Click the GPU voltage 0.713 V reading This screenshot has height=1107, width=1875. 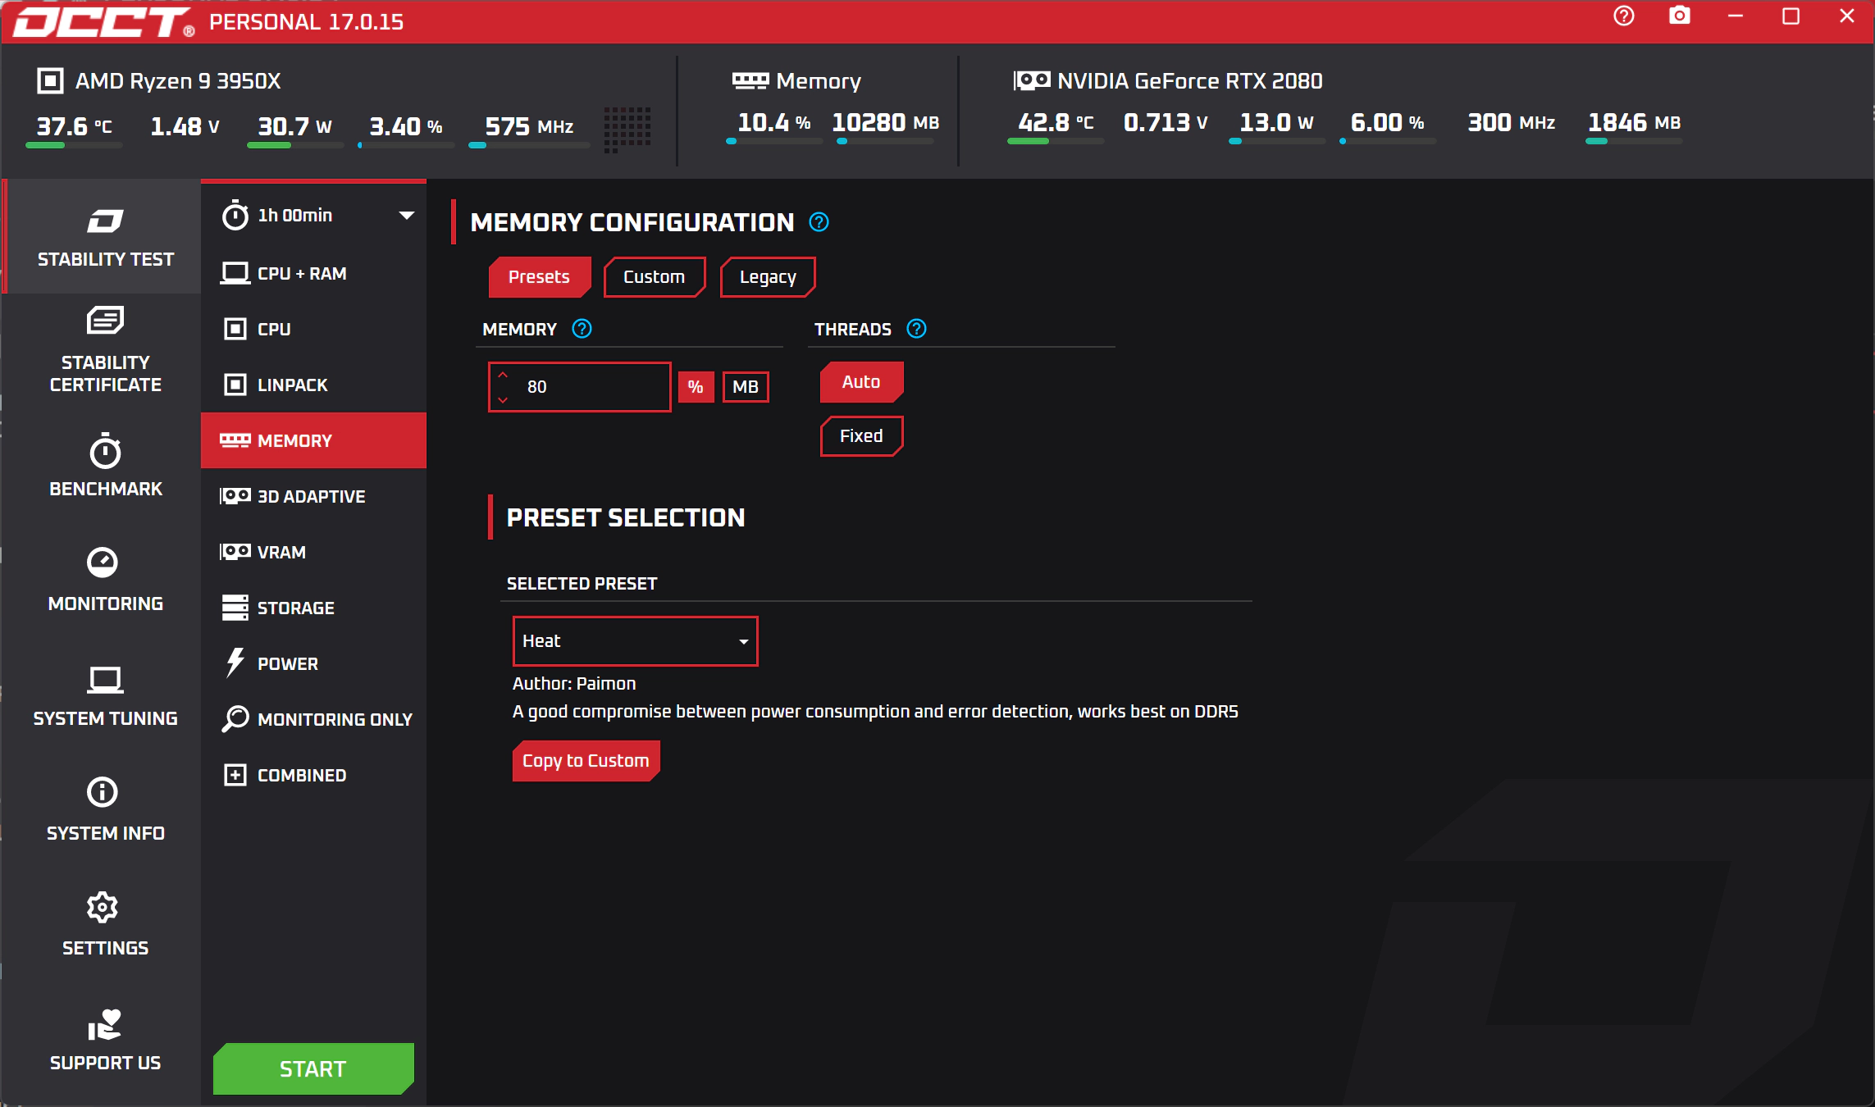click(1166, 122)
